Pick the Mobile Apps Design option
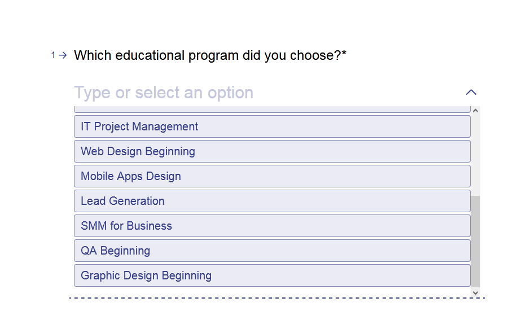Screen dimensions: 522x311 [x=272, y=176]
